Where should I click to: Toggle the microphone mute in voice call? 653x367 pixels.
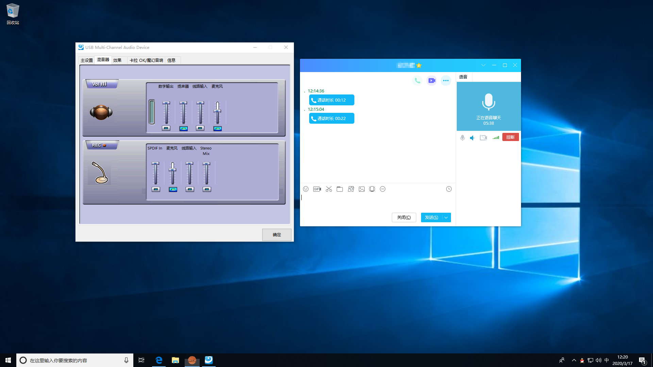[462, 138]
